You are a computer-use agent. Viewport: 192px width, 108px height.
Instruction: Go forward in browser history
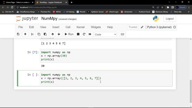(x=7, y=7)
